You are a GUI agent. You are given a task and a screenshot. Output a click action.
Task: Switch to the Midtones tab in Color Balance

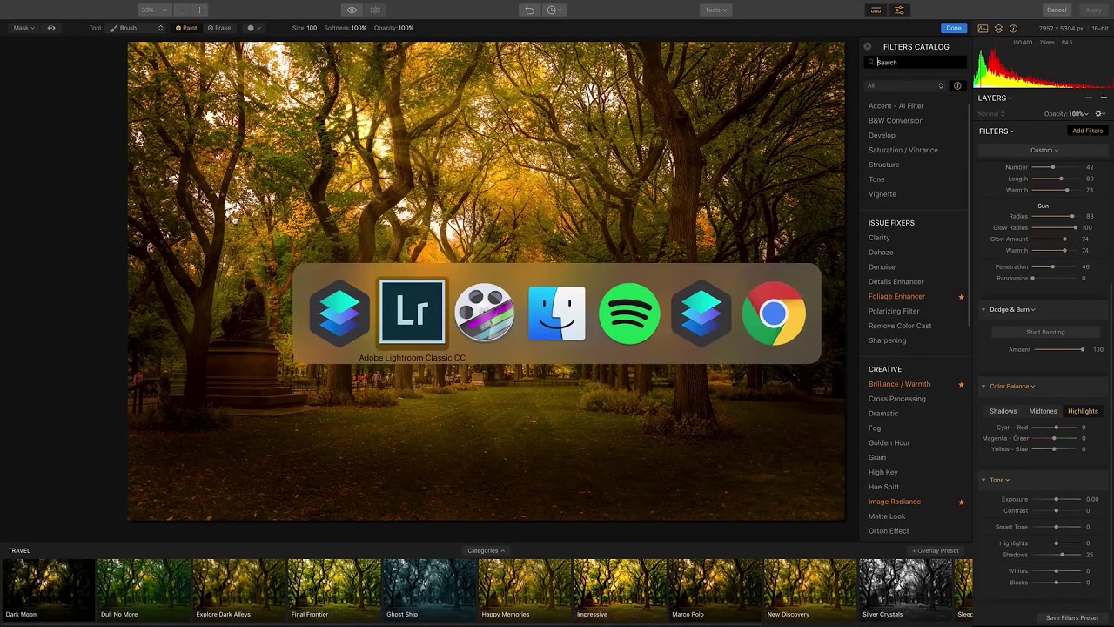(1043, 411)
